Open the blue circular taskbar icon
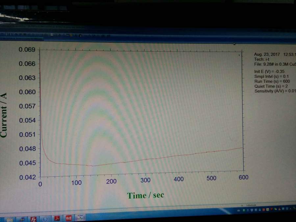Viewport: 296px width, 222px height. point(45,219)
